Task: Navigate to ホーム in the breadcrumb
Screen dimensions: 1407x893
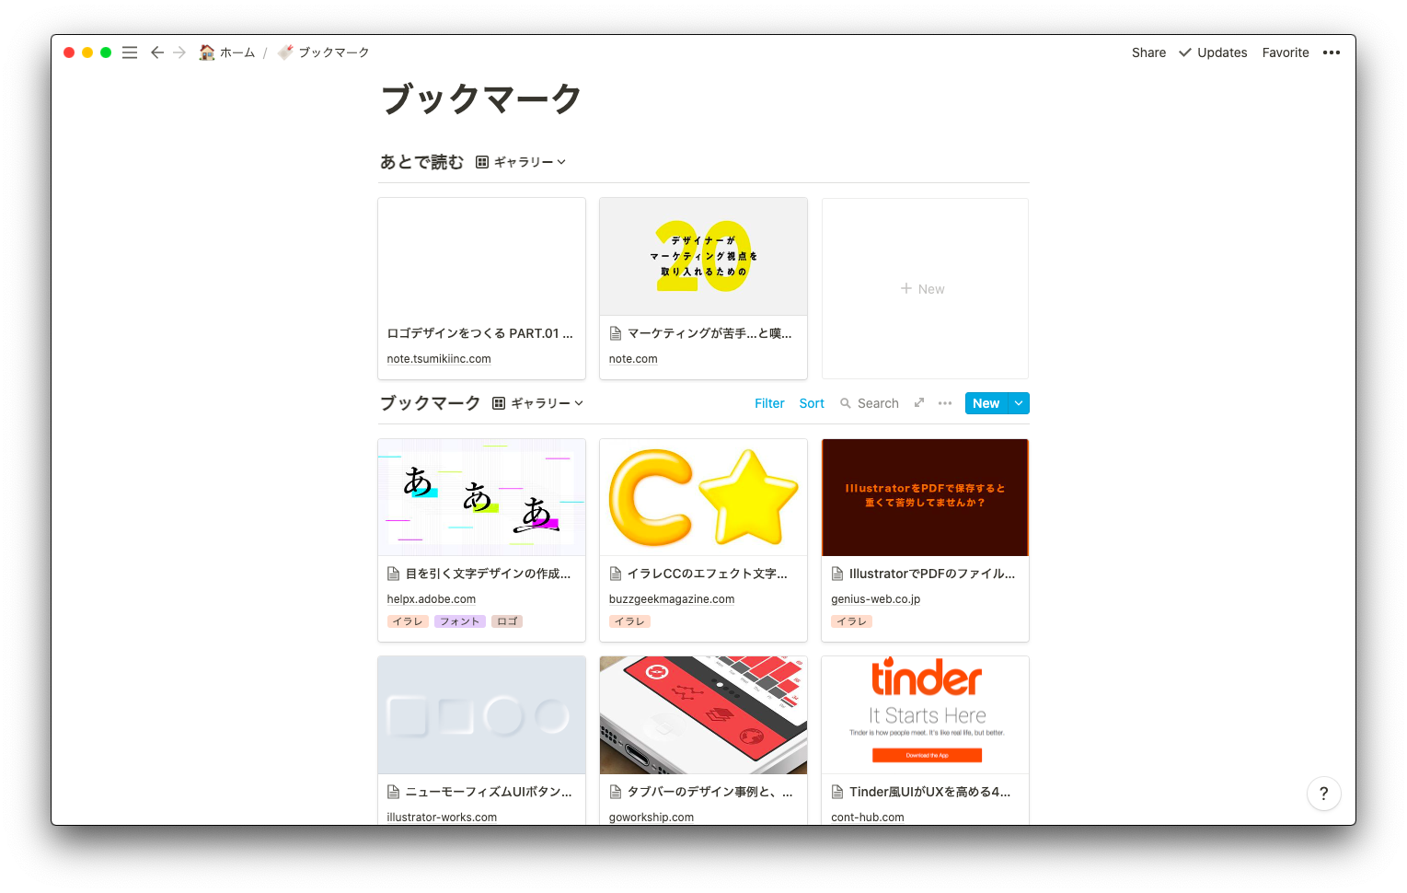Action: pos(227,52)
